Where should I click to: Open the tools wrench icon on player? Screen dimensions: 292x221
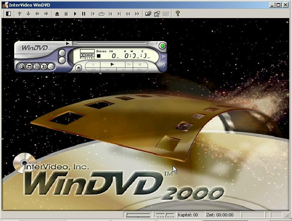click(44, 66)
